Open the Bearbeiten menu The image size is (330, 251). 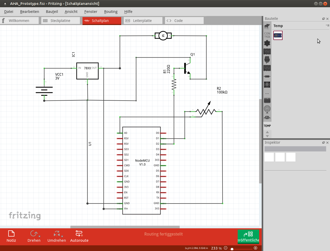[30, 12]
